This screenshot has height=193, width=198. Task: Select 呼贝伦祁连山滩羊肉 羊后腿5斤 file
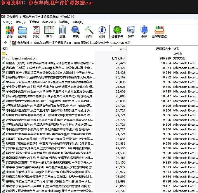point(49,106)
